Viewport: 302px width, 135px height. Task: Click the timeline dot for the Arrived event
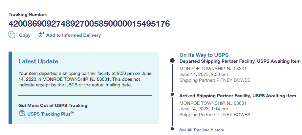point(172,95)
